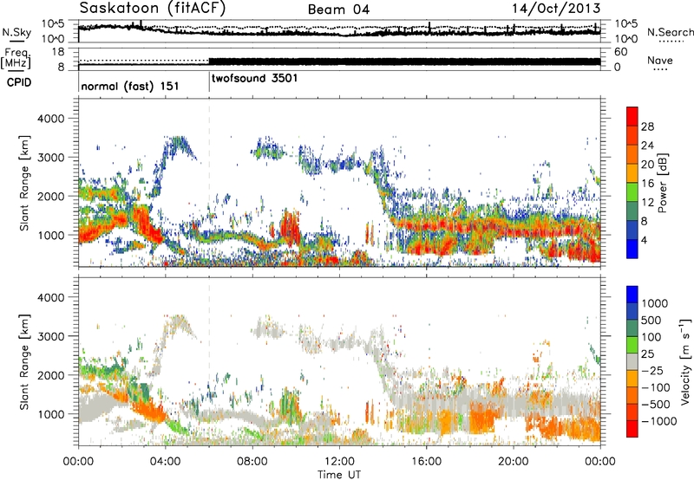The height and width of the screenshot is (480, 694).
Task: Click 'twofsound 3501' CPID text
Action: (x=255, y=78)
